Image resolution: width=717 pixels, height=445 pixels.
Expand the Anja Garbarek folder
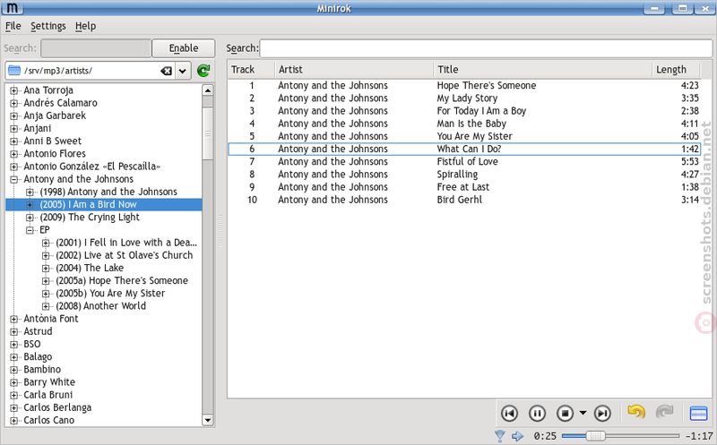click(x=13, y=116)
